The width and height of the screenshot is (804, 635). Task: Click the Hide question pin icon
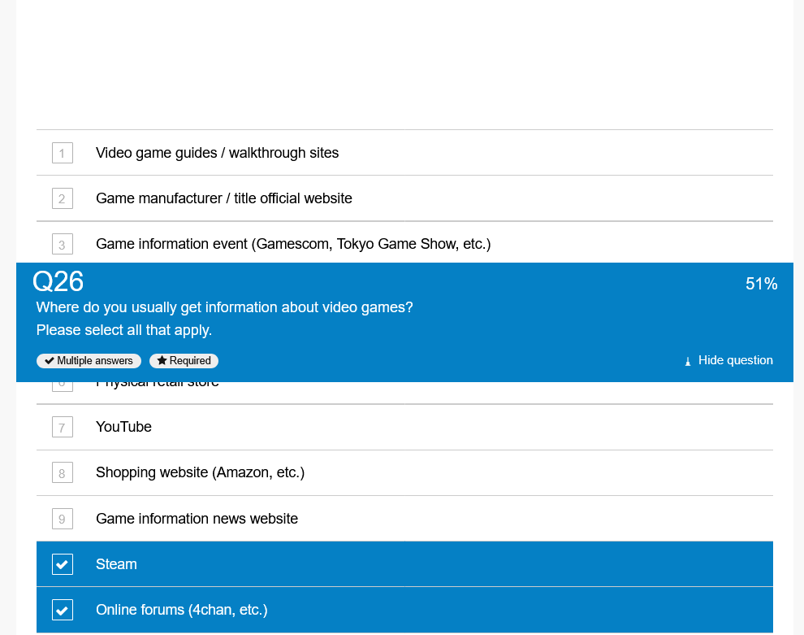pyautogui.click(x=688, y=361)
